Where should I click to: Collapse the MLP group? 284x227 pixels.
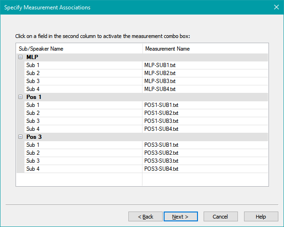21,57
